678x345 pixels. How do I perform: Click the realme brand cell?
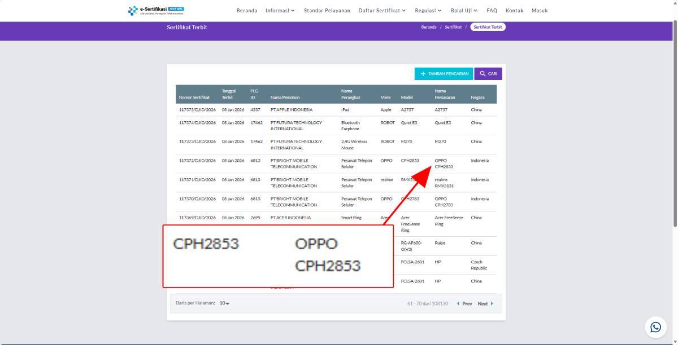(x=386, y=180)
